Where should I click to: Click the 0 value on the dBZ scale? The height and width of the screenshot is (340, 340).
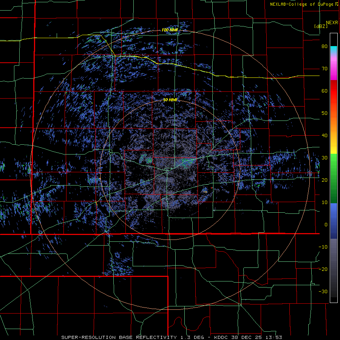coord(326,224)
